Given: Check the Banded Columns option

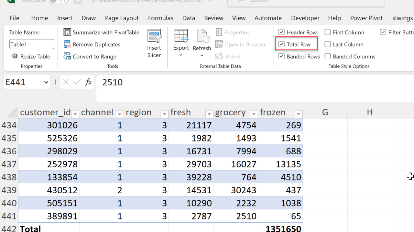Looking at the screenshot, I should click(x=328, y=56).
